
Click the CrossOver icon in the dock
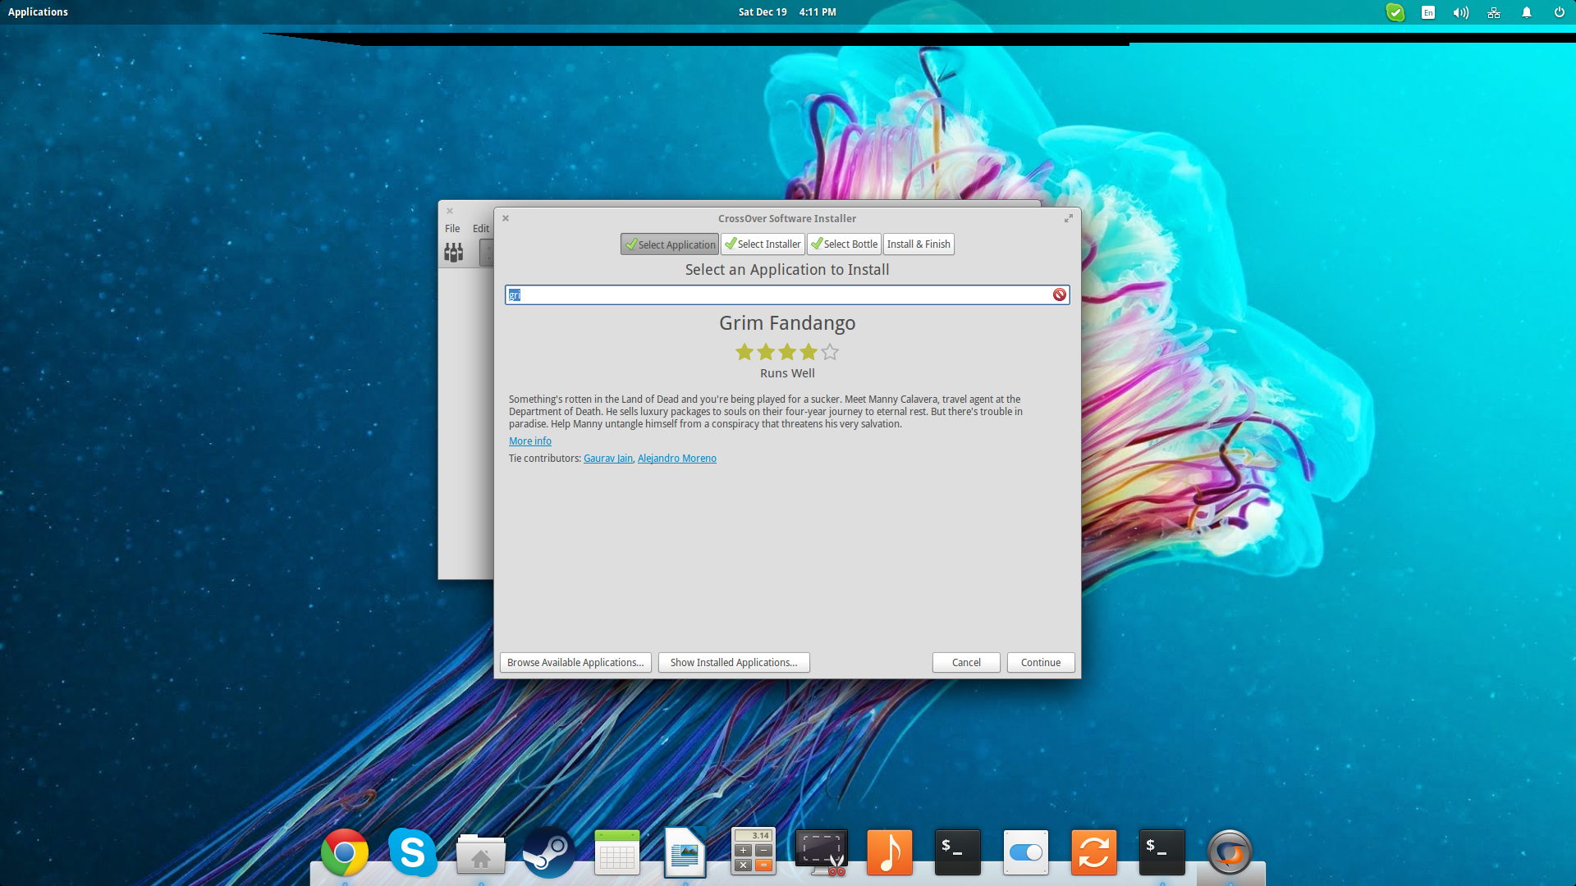(1229, 852)
